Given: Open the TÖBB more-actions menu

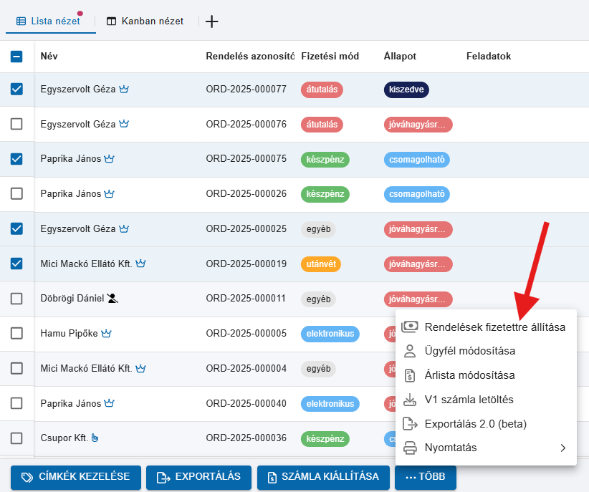Looking at the screenshot, I should click(x=425, y=477).
